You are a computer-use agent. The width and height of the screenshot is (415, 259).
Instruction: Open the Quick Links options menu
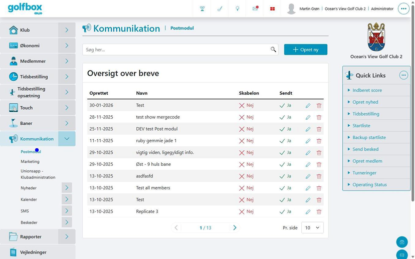point(403,75)
